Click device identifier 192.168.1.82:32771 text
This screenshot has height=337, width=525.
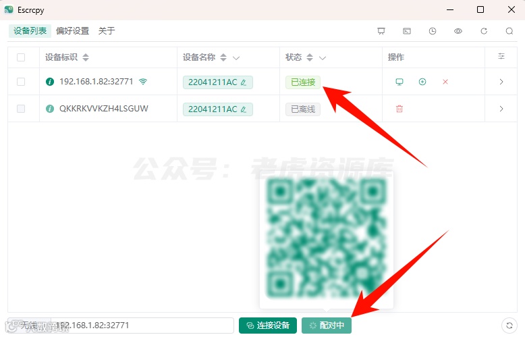pyautogui.click(x=96, y=82)
